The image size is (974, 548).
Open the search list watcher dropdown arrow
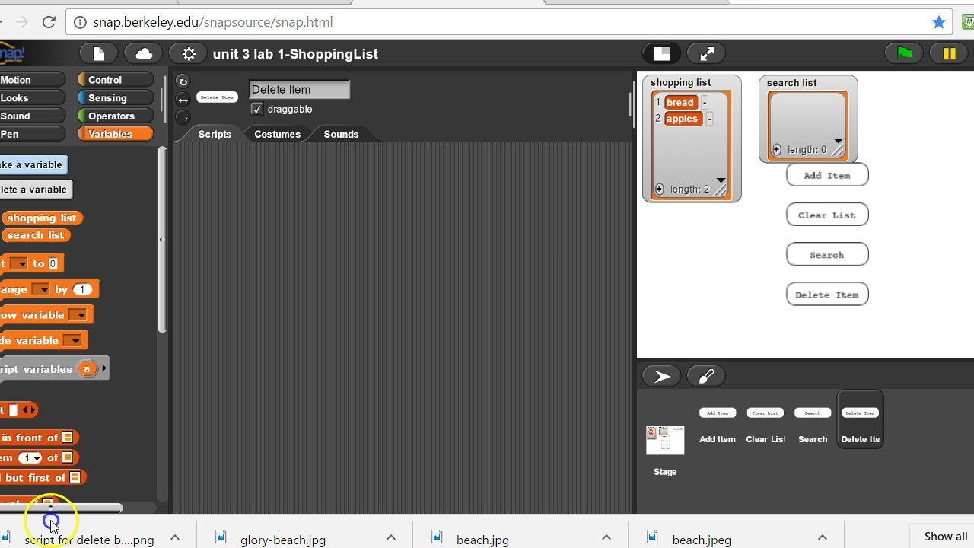point(838,141)
